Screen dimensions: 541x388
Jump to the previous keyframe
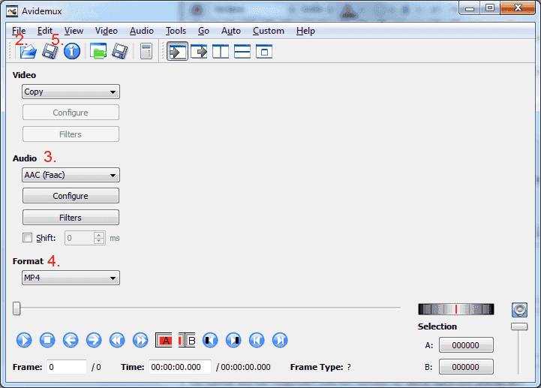point(117,340)
